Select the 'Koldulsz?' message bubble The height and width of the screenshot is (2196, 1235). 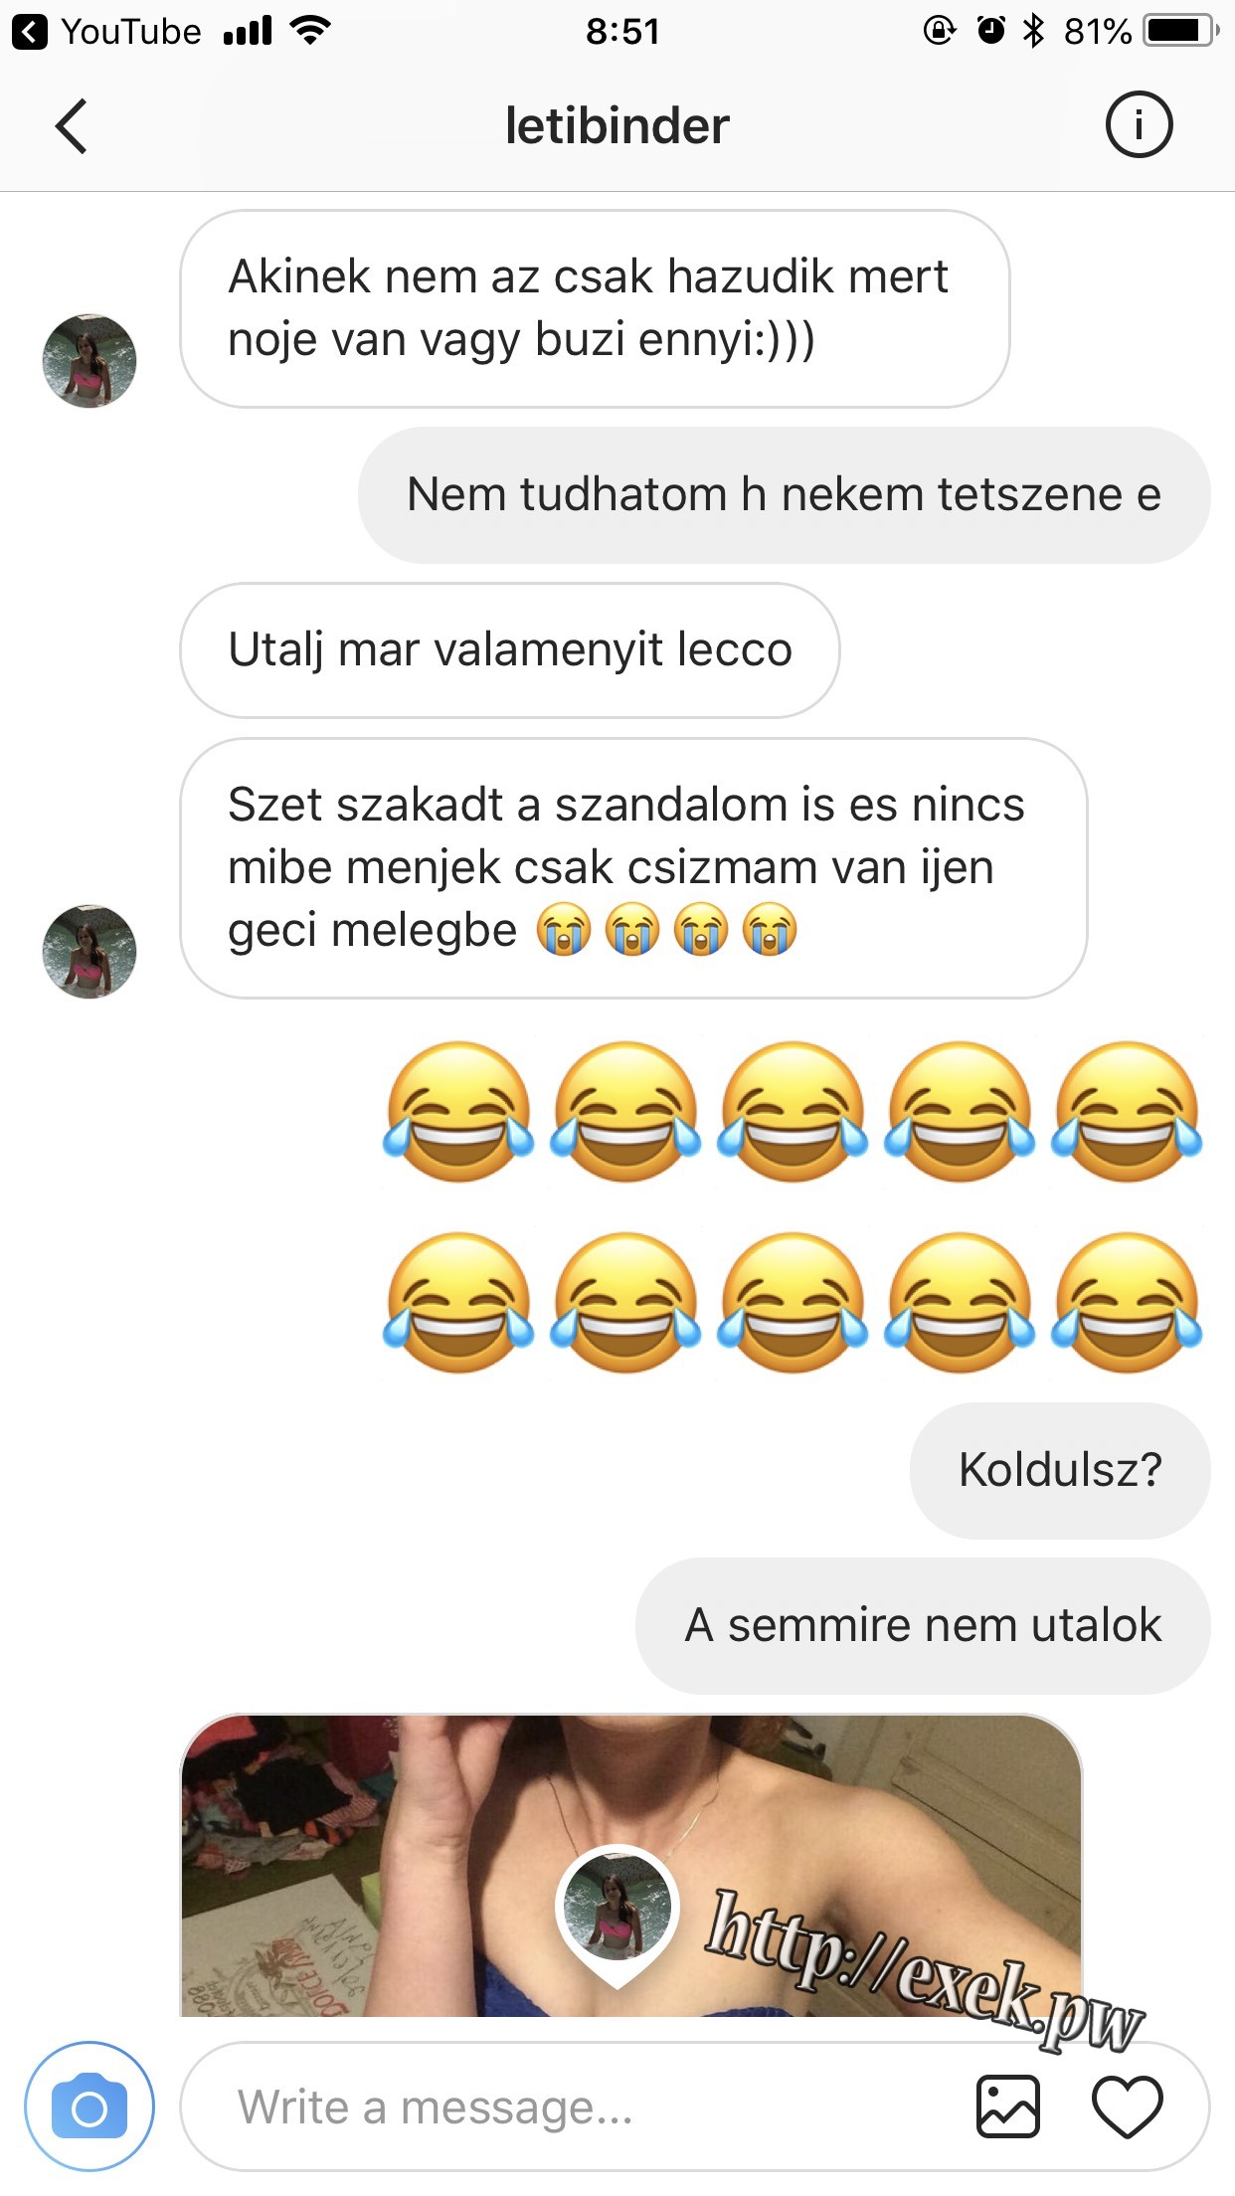coord(1060,1470)
